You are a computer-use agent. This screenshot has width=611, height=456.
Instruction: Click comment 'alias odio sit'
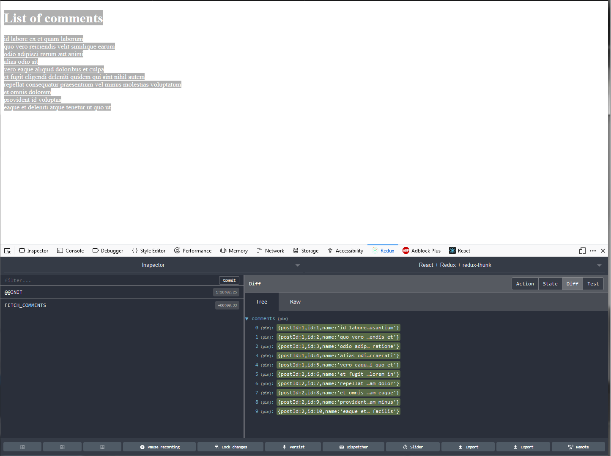(x=21, y=62)
